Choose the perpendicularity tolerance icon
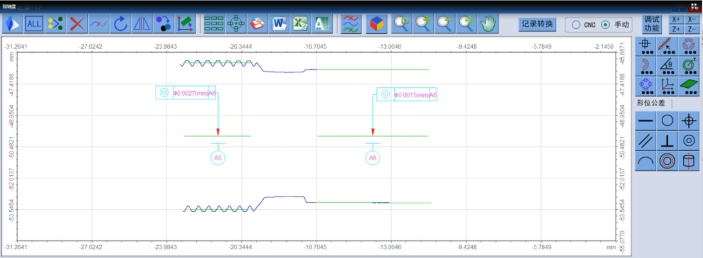 (x=668, y=141)
